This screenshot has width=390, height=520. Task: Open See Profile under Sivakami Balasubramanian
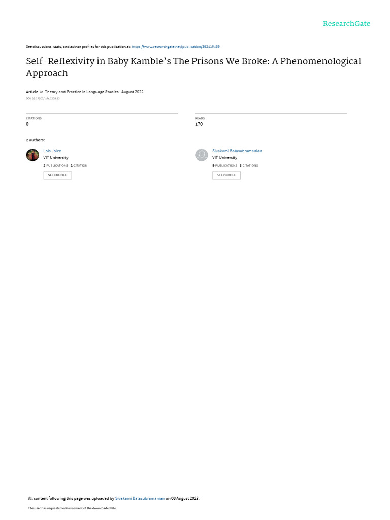click(x=226, y=175)
